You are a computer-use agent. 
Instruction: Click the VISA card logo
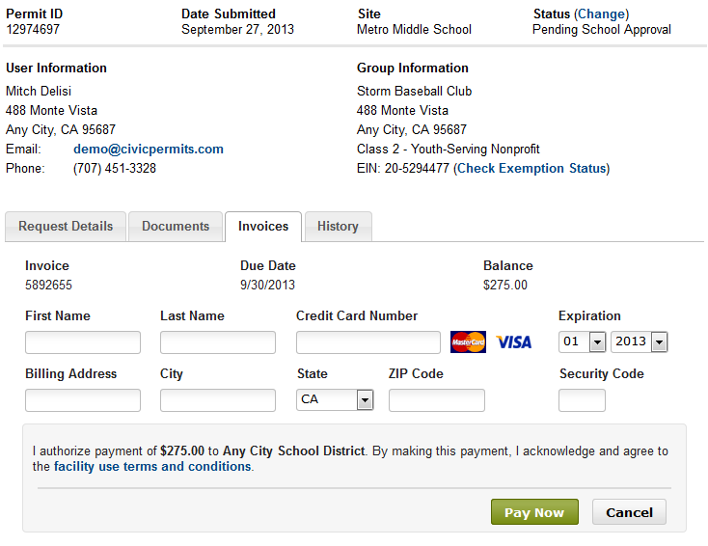(514, 342)
